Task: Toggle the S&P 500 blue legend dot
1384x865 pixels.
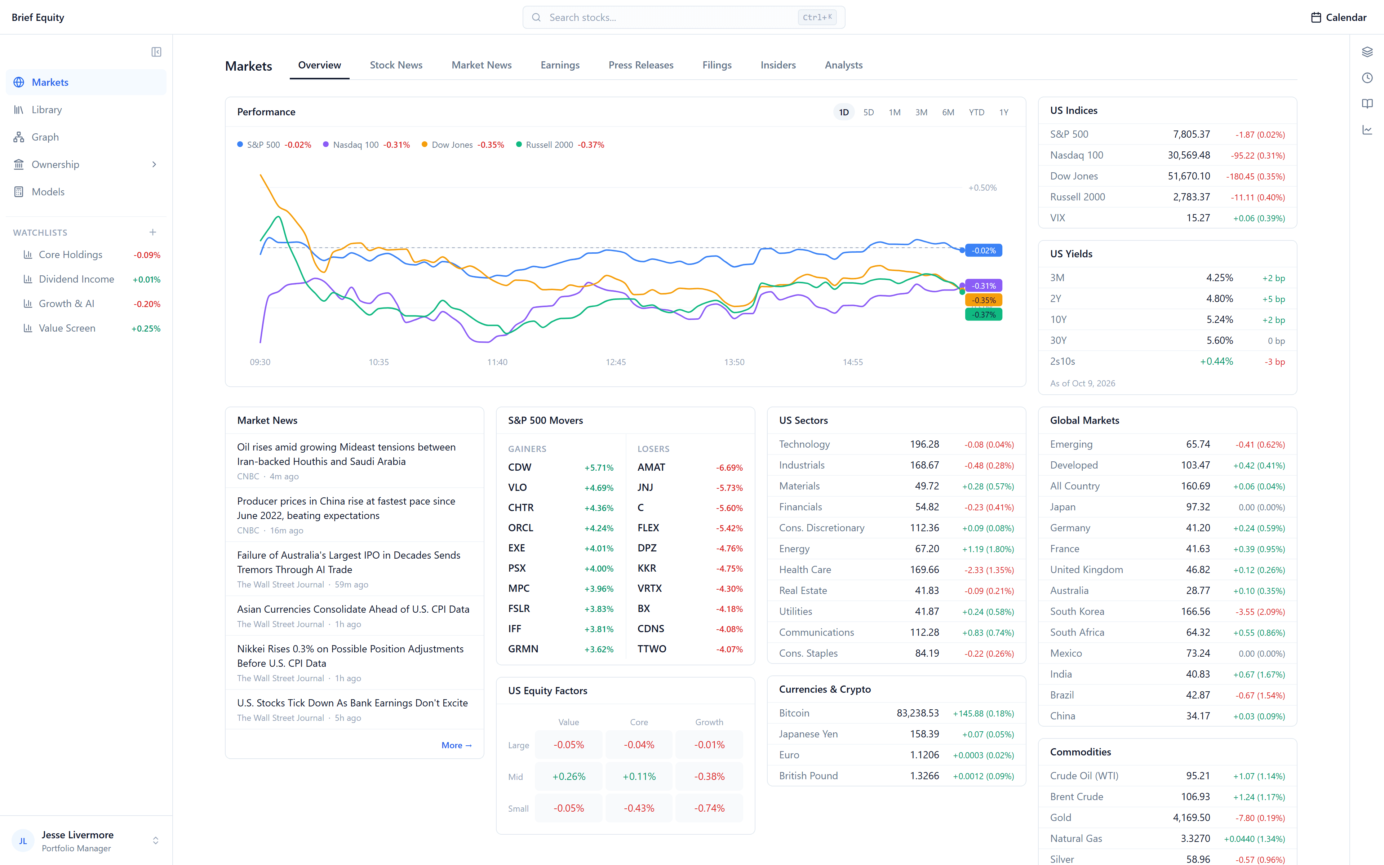Action: (240, 145)
